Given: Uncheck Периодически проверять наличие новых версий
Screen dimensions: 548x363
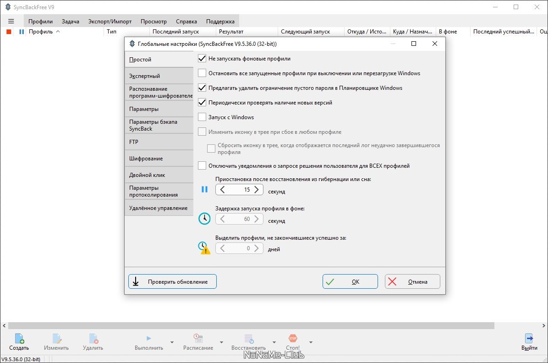Looking at the screenshot, I should point(202,103).
